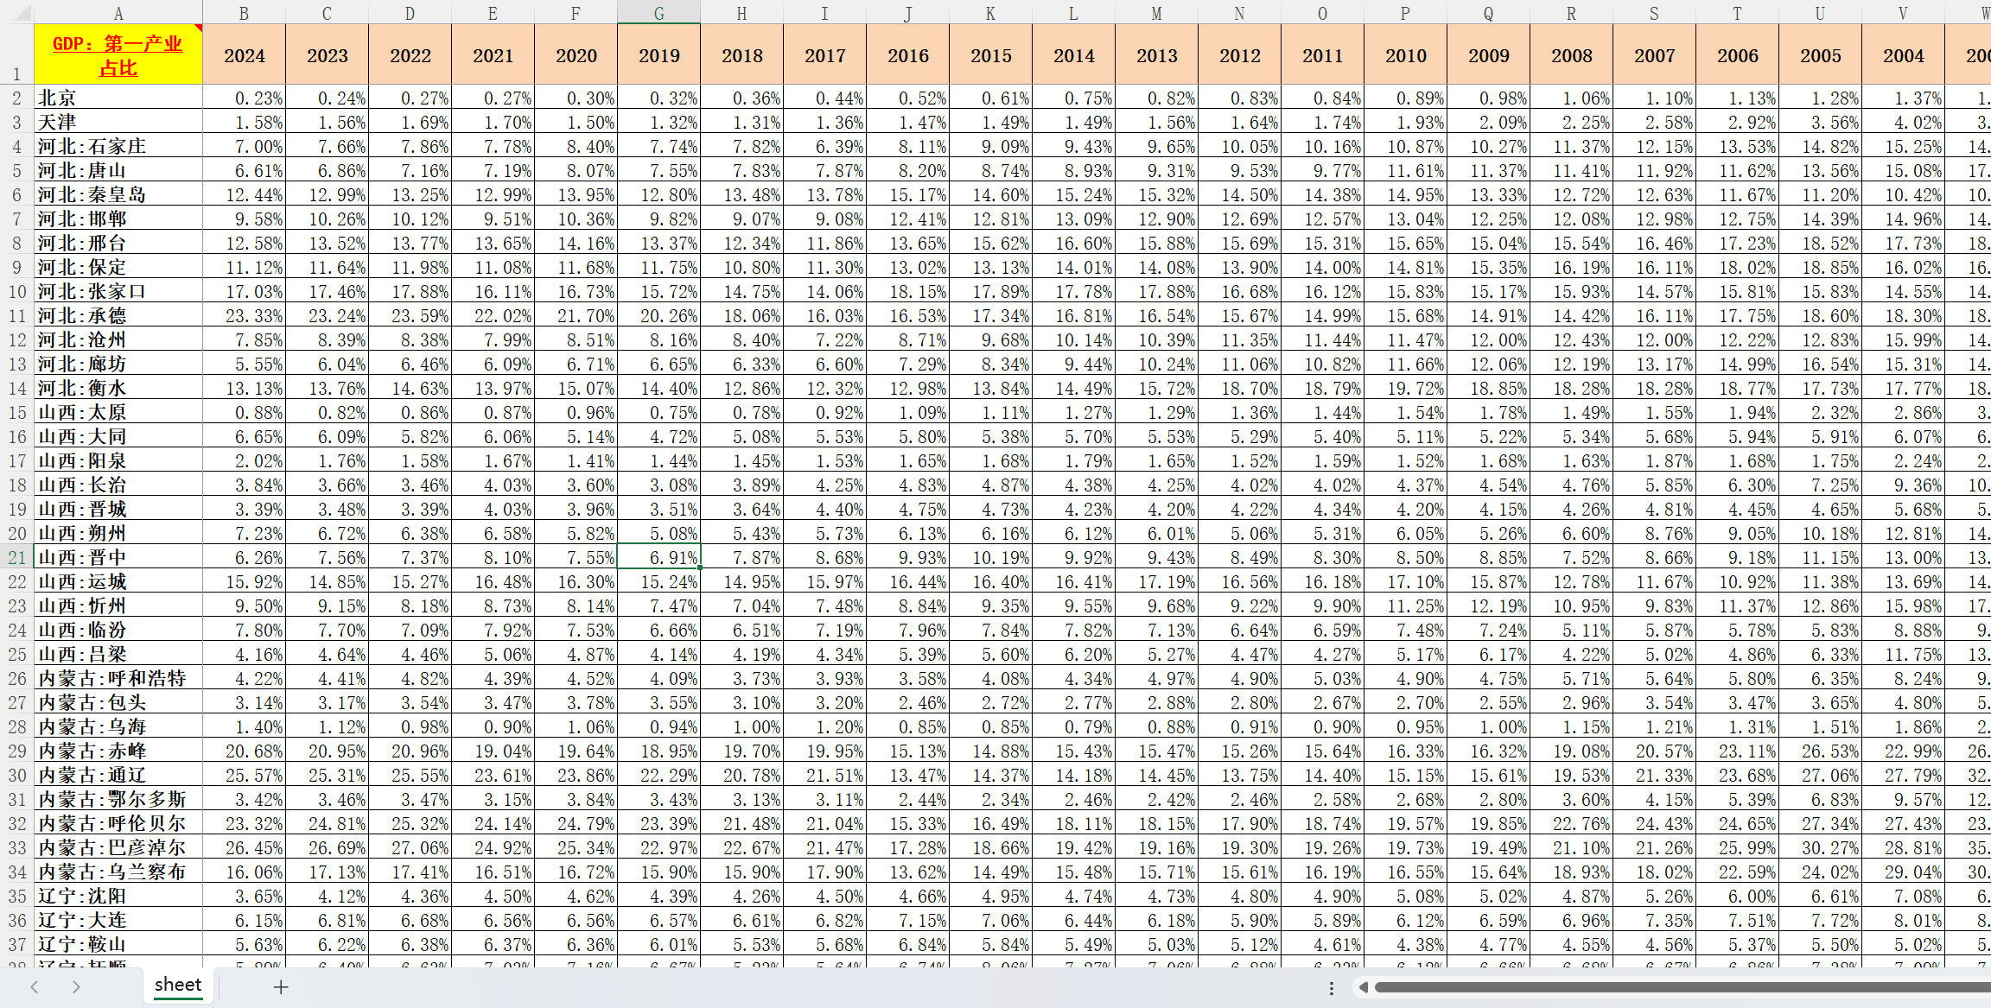Viewport: 1991px width, 1008px height.
Task: Select column G header
Action: [x=658, y=12]
